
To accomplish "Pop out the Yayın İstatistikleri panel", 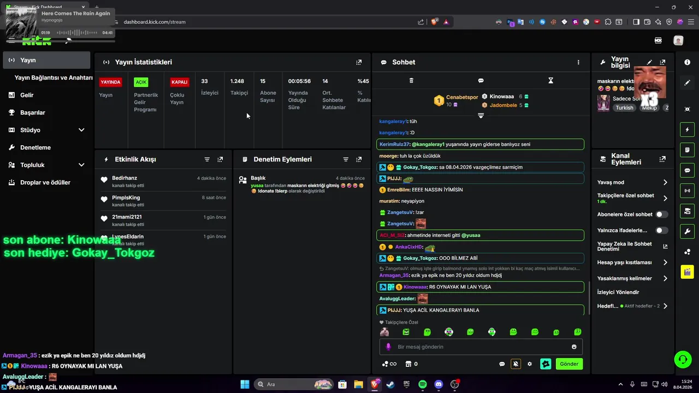I will pyautogui.click(x=359, y=62).
